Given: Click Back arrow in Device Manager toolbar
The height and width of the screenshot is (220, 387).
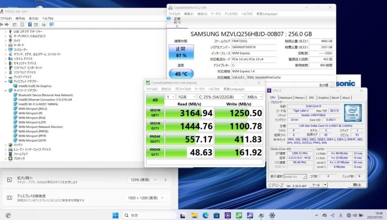Looking at the screenshot, I should click(x=2, y=24).
